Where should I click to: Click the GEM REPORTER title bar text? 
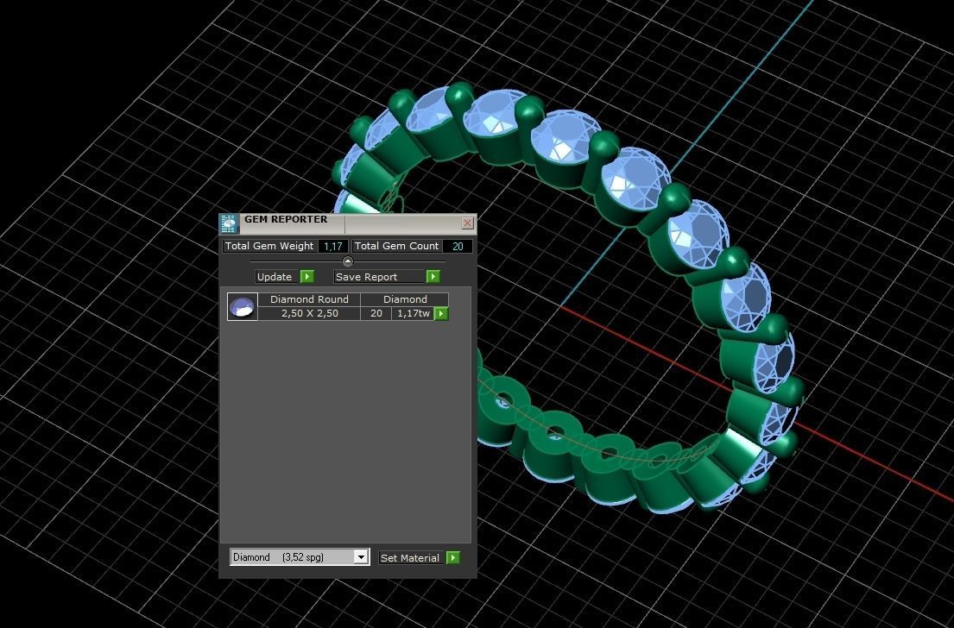tap(286, 219)
